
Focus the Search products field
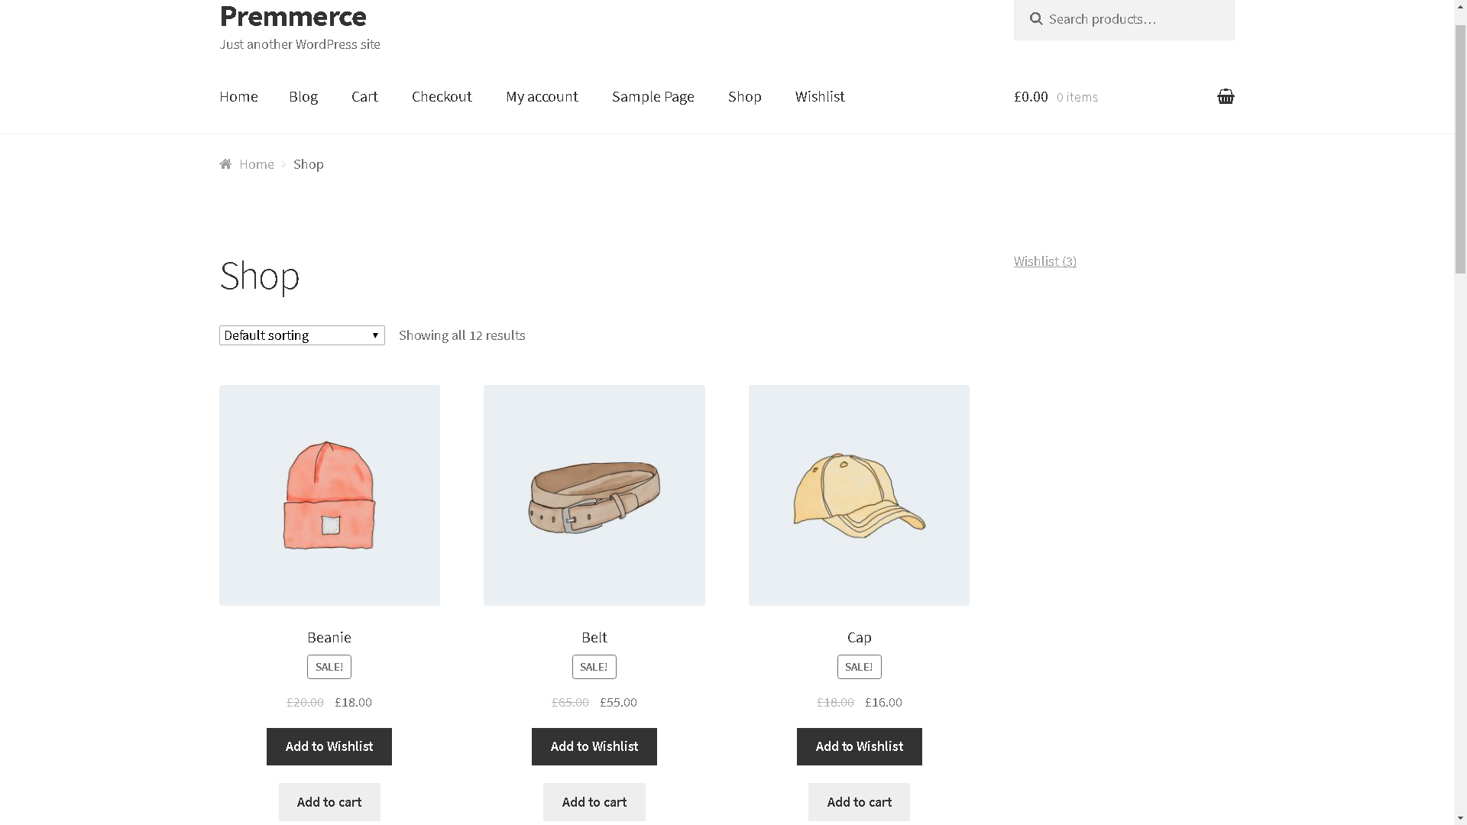[1135, 19]
